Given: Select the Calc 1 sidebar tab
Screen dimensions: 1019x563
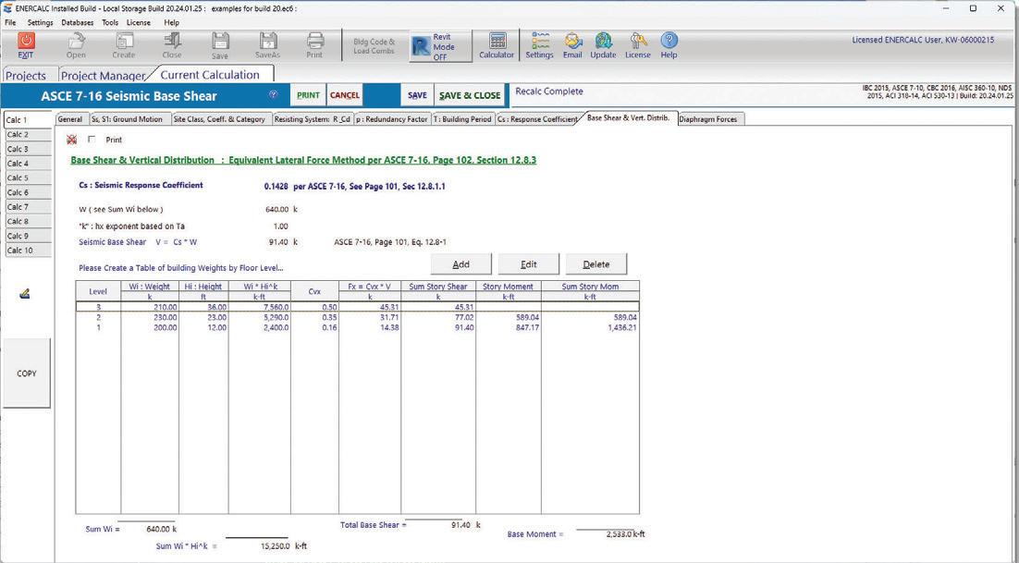Looking at the screenshot, I should (28, 120).
